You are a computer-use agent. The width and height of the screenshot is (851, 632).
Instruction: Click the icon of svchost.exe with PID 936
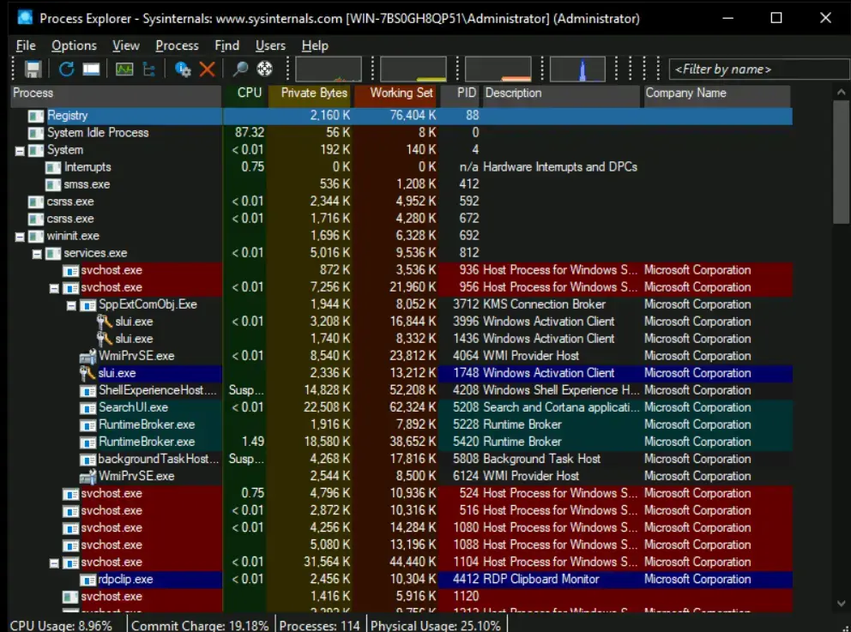70,271
